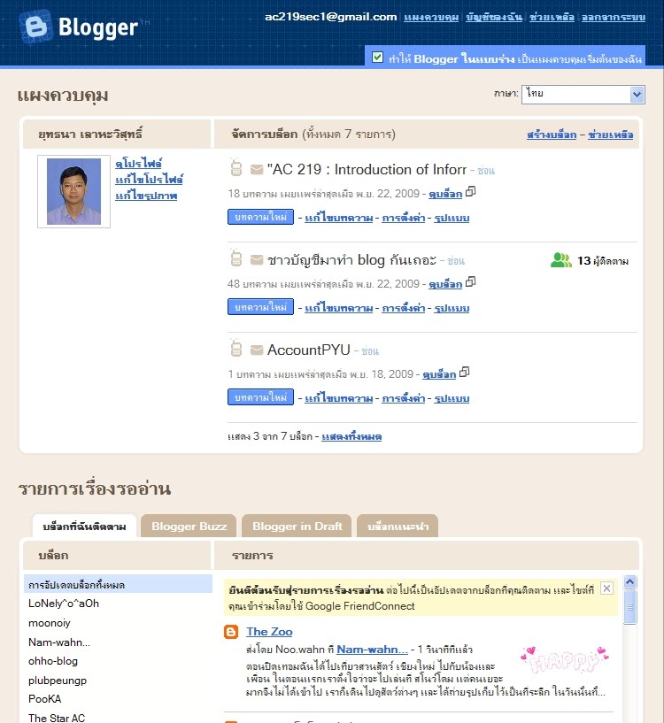The image size is (664, 723).
Task: Click mobile phone icon beside AC 219 blog
Action: coord(235,167)
